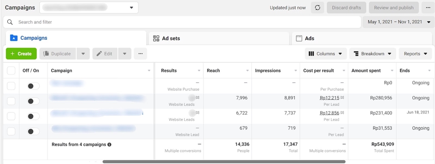The height and width of the screenshot is (164, 435).
Task: Select the checkbox for the Rp0 campaign row
Action: pyautogui.click(x=11, y=86)
